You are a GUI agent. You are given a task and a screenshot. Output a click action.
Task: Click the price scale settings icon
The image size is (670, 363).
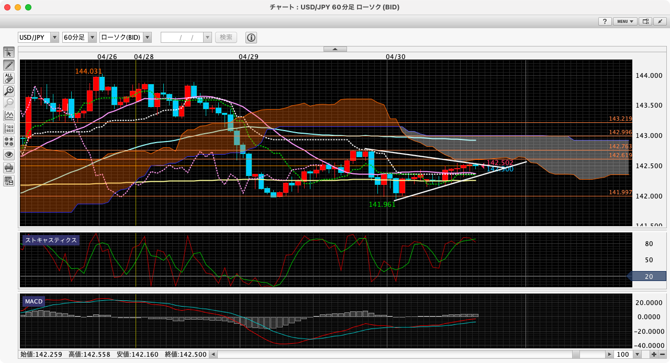pyautogui.click(x=9, y=129)
